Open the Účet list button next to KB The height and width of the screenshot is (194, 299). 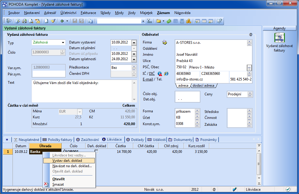pos(197,118)
